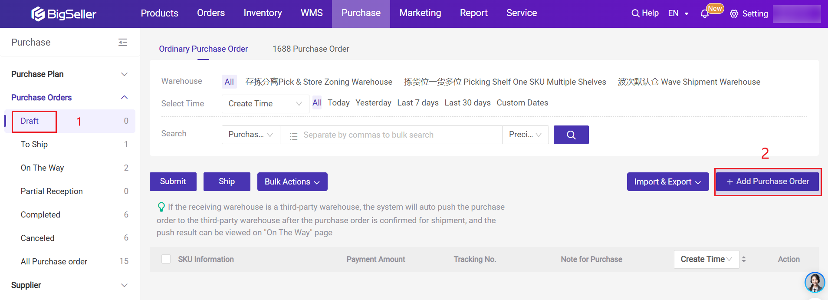Click the Add Purchase Order button

pos(767,181)
